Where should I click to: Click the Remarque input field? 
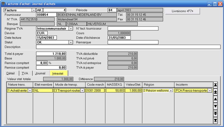pyautogui.click(x=133, y=42)
